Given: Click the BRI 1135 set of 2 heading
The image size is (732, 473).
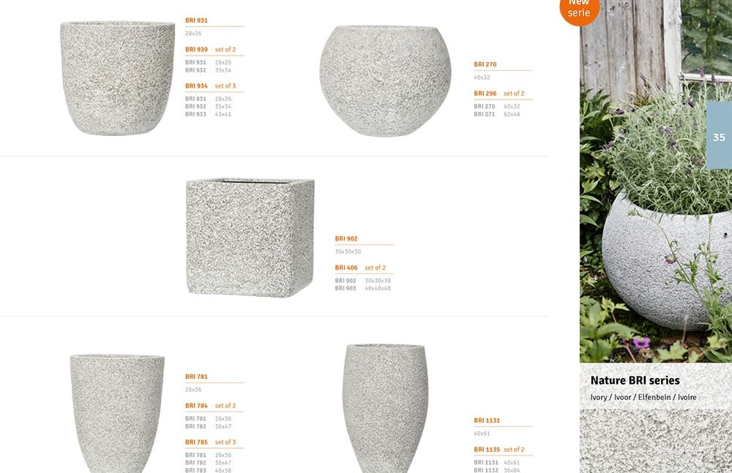Looking at the screenshot, I should 499,450.
